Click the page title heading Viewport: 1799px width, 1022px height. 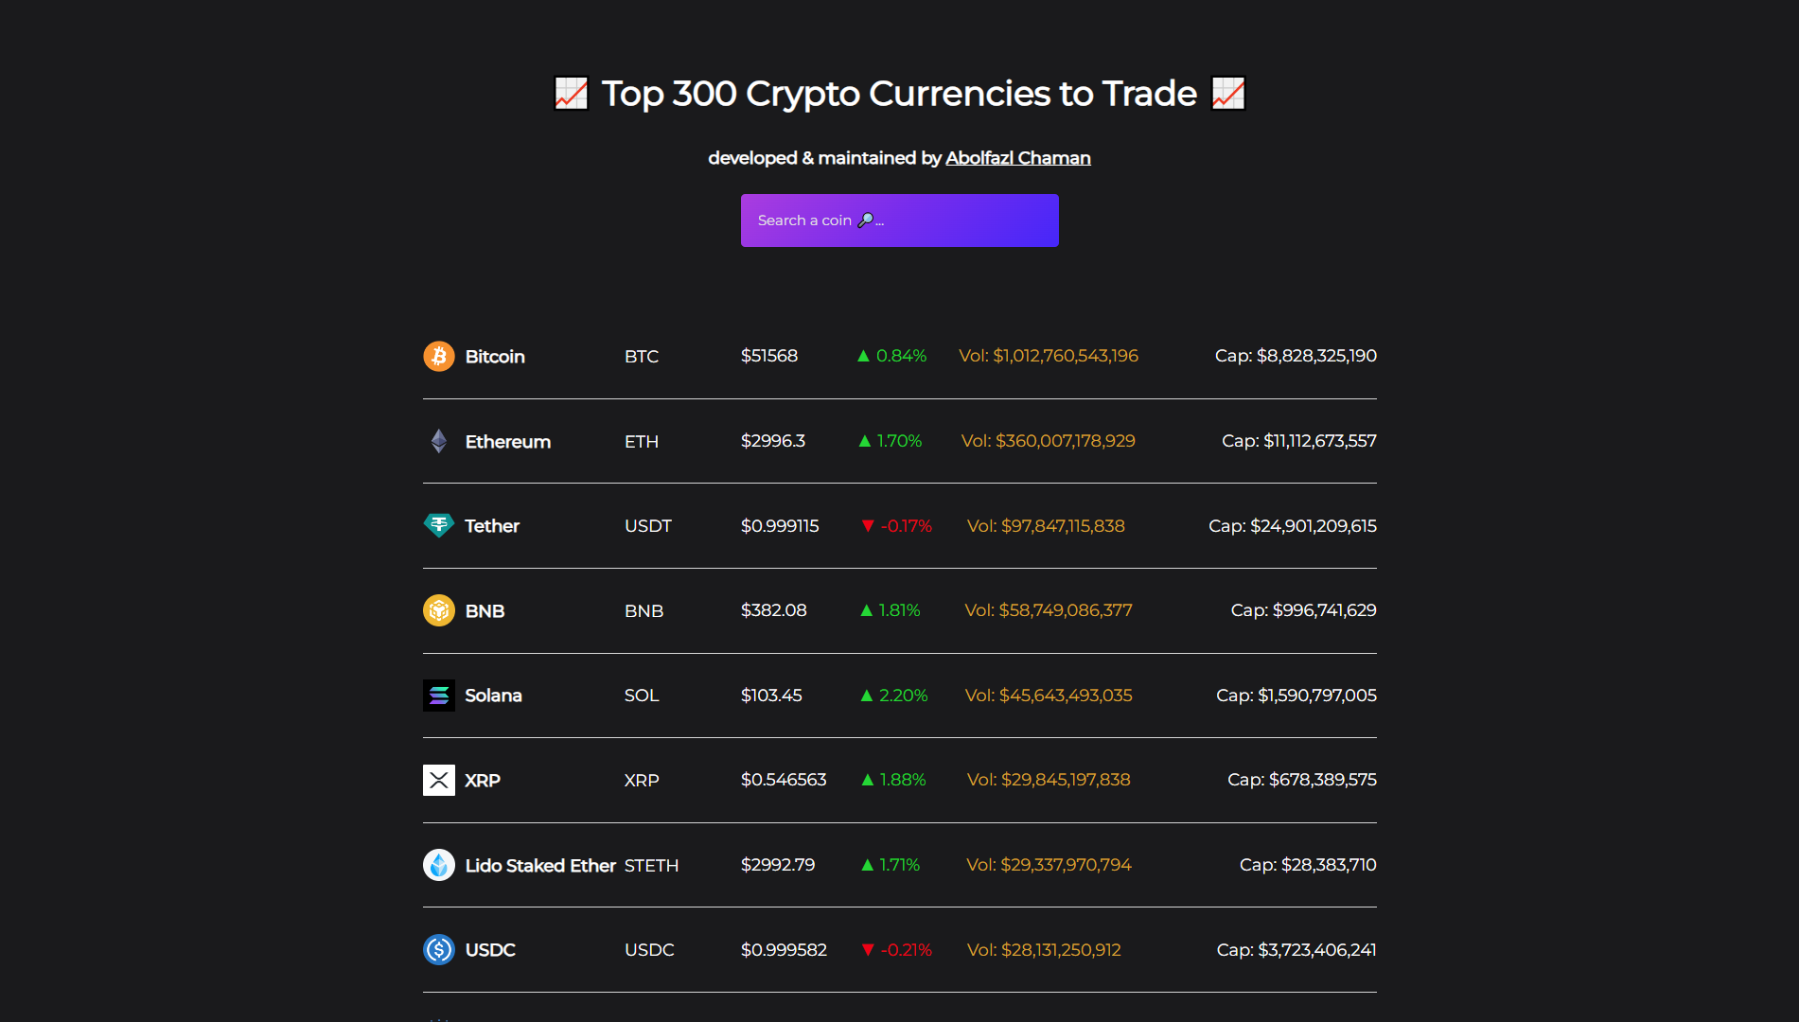(899, 94)
